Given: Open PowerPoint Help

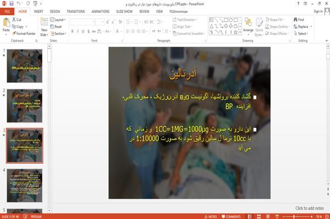Looking at the screenshot, I should coord(298,4).
